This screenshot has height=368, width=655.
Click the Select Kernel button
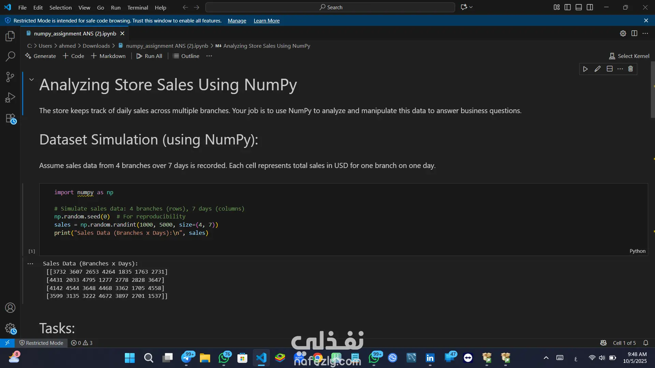(629, 56)
